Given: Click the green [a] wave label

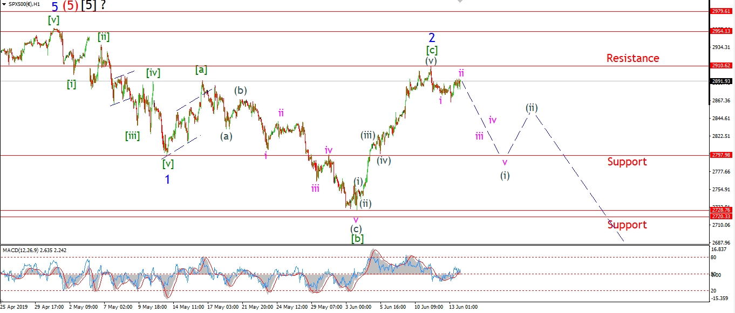Looking at the screenshot, I should pos(201,69).
